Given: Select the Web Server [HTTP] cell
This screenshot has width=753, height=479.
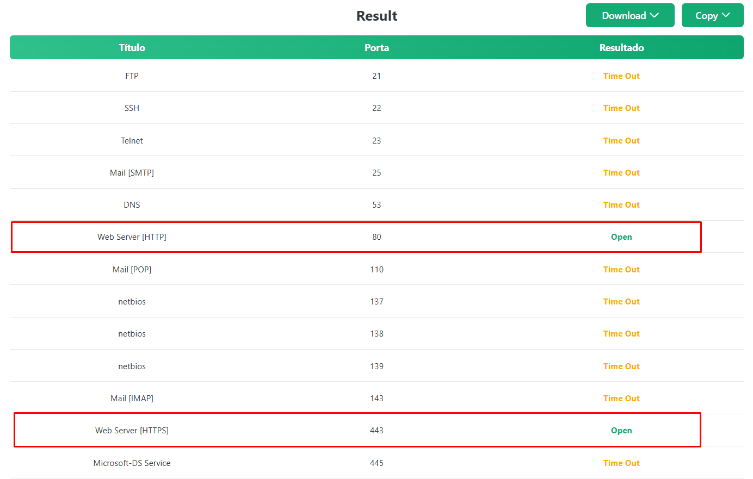Looking at the screenshot, I should tap(132, 237).
